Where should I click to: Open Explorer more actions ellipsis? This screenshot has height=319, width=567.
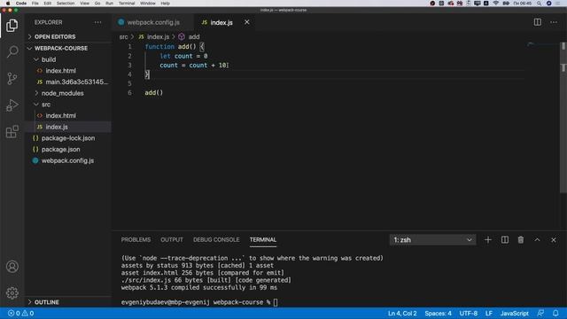click(x=97, y=22)
